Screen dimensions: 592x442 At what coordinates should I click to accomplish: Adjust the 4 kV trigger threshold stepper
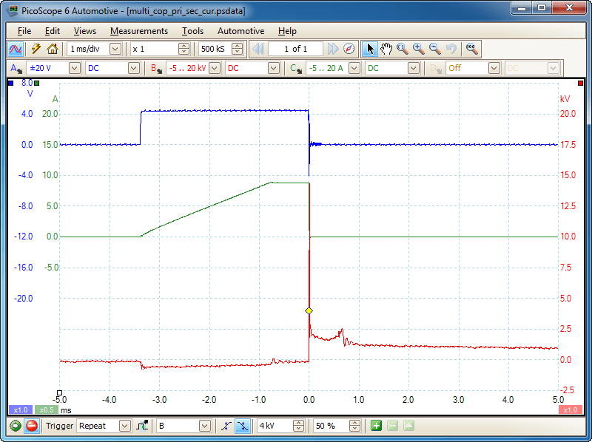pos(298,426)
